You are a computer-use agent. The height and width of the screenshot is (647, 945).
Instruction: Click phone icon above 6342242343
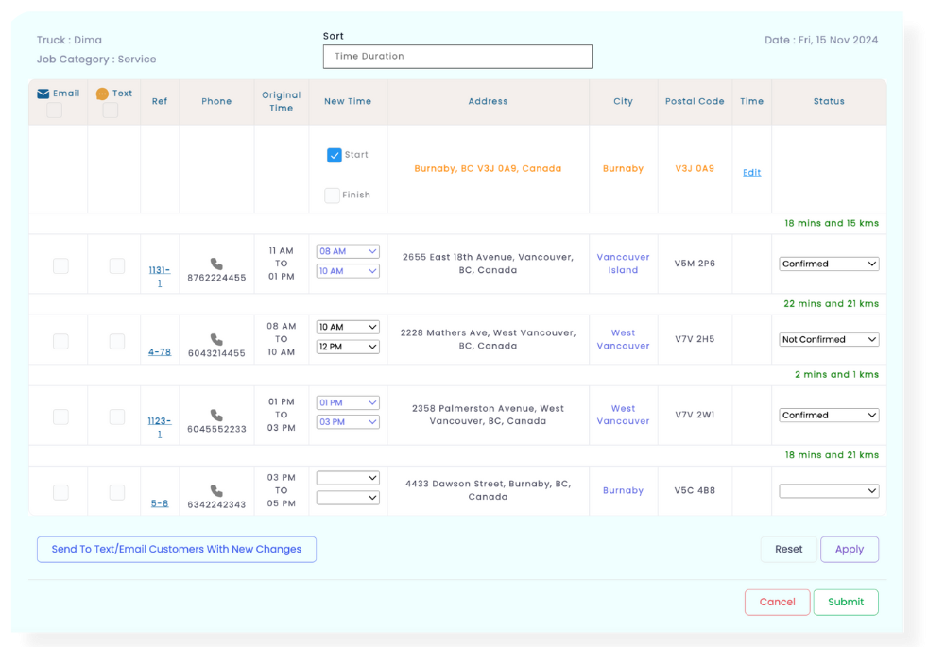pos(216,491)
